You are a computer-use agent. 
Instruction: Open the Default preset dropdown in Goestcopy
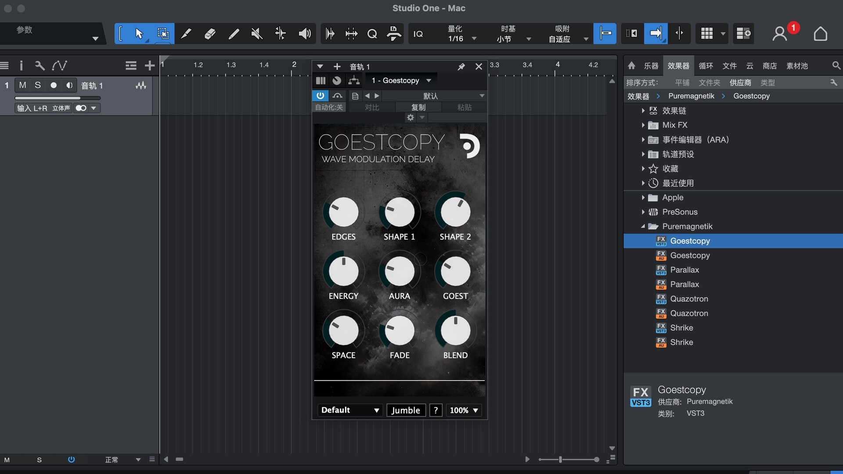point(349,410)
